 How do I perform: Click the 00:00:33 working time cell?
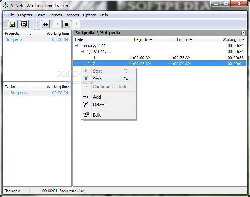click(235, 58)
